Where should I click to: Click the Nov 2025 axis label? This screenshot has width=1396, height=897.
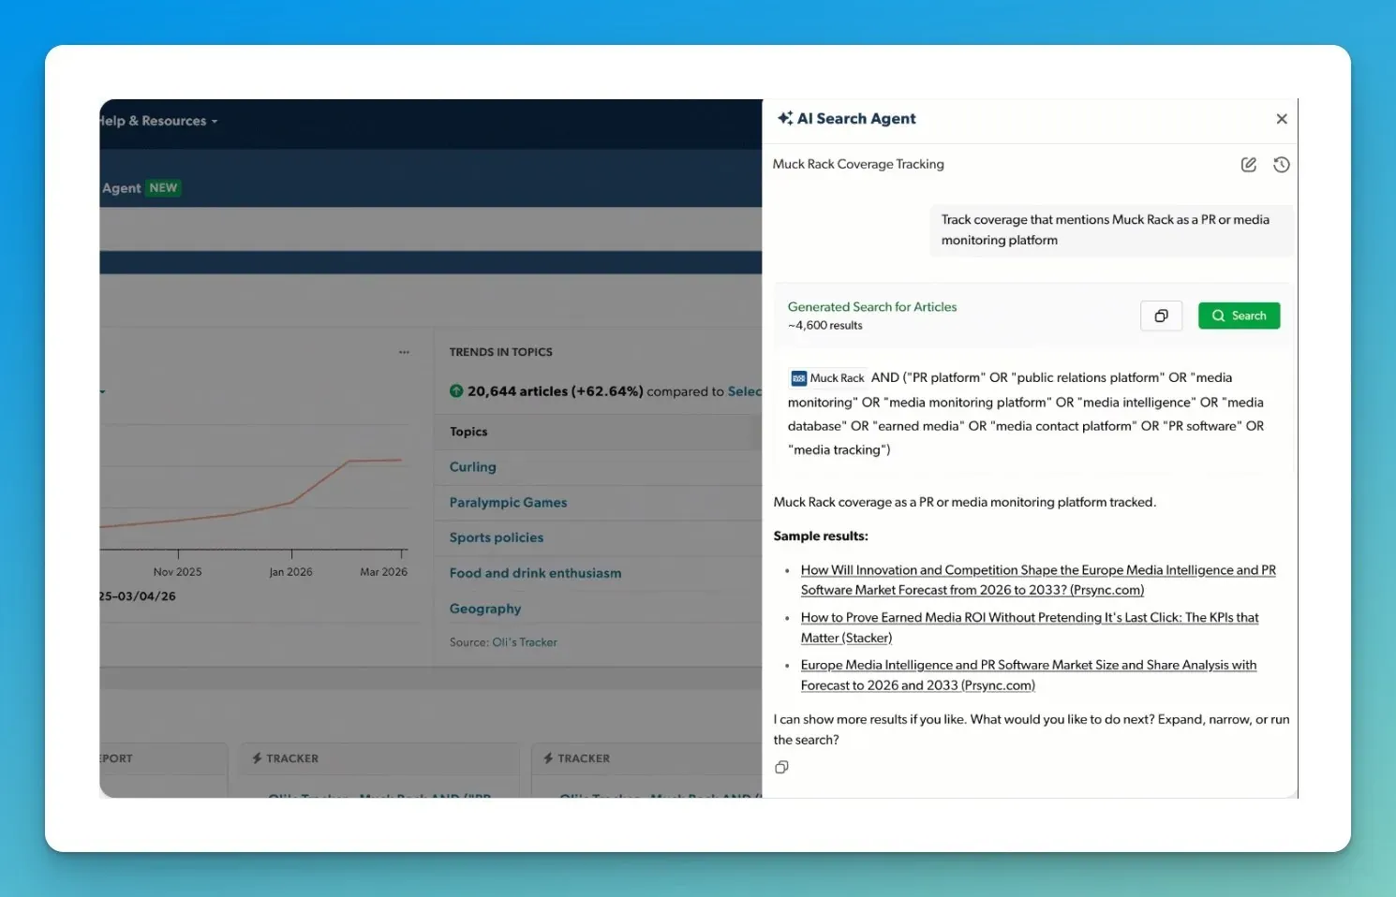[177, 572]
